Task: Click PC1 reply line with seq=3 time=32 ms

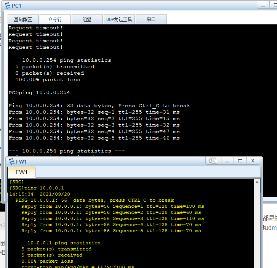Action: click(x=94, y=125)
